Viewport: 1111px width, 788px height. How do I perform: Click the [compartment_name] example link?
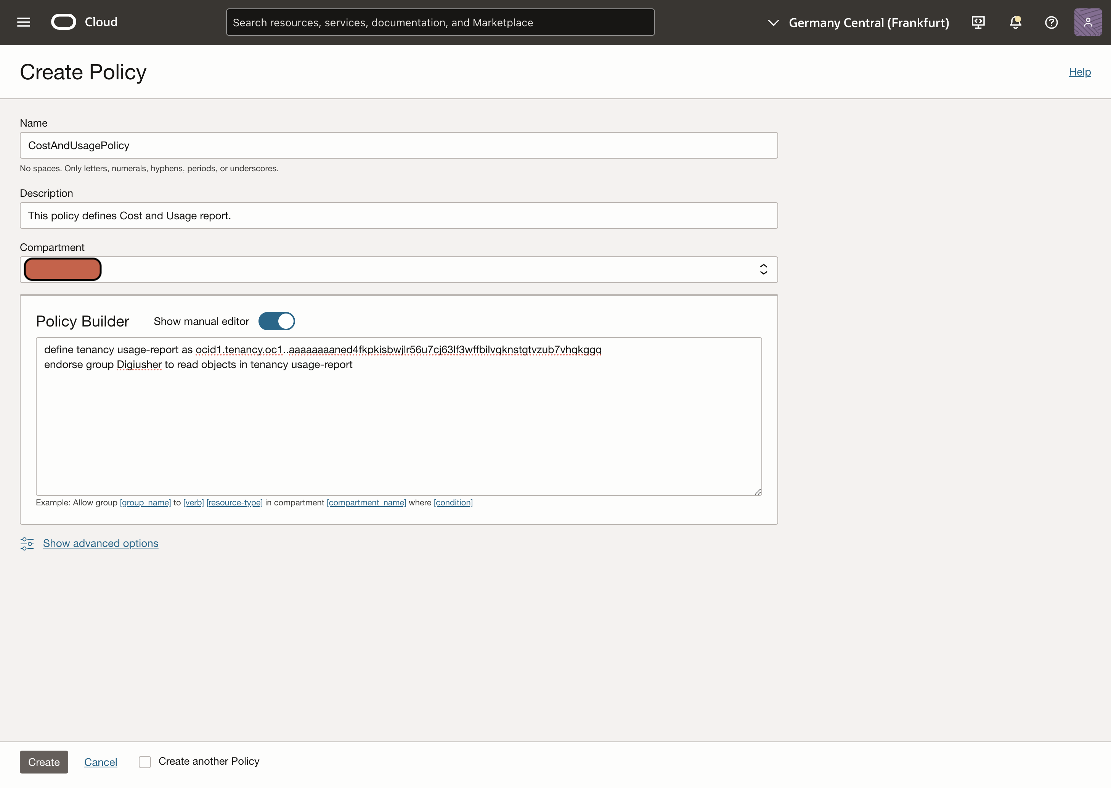click(x=366, y=503)
